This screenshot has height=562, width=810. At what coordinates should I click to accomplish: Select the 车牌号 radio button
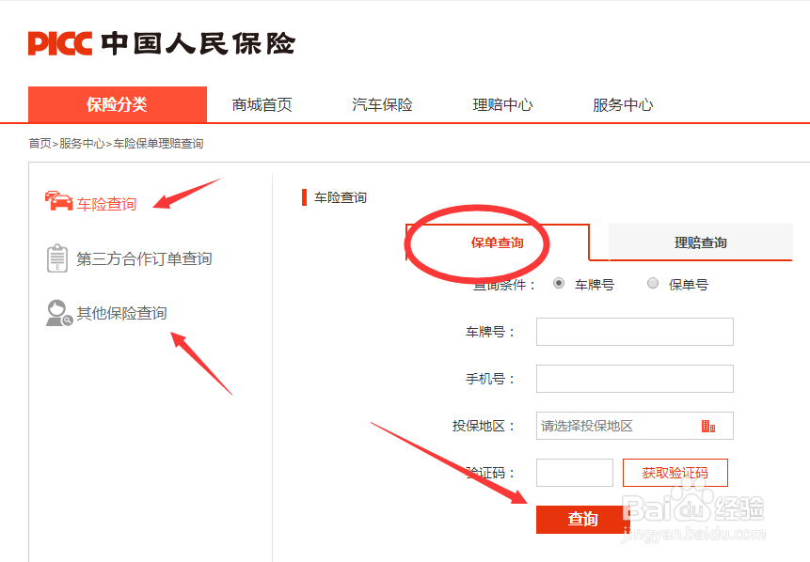coord(557,284)
